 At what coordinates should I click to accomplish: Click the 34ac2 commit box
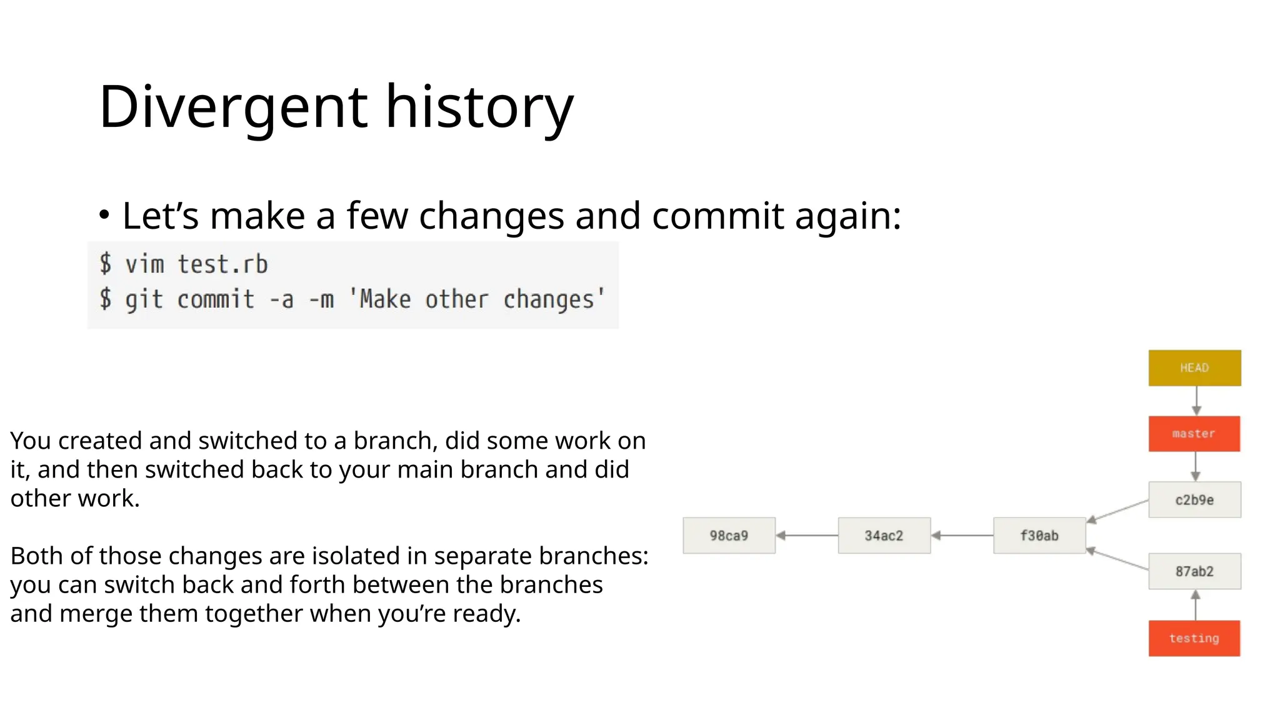(884, 536)
